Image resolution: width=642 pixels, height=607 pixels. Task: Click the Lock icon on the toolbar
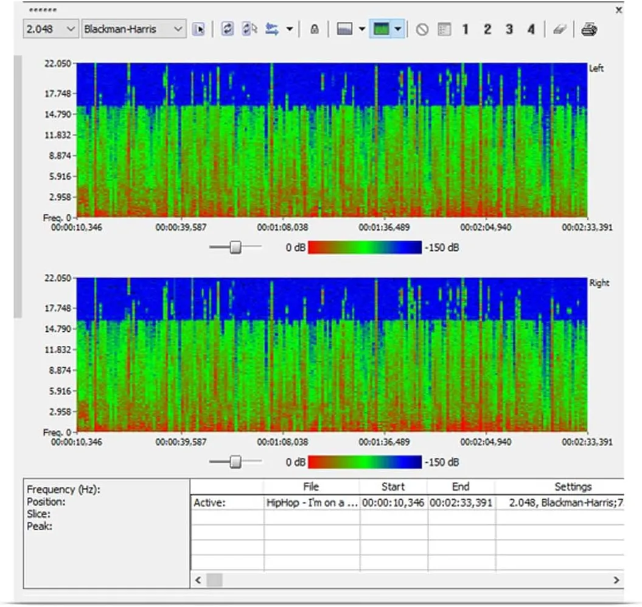click(315, 29)
